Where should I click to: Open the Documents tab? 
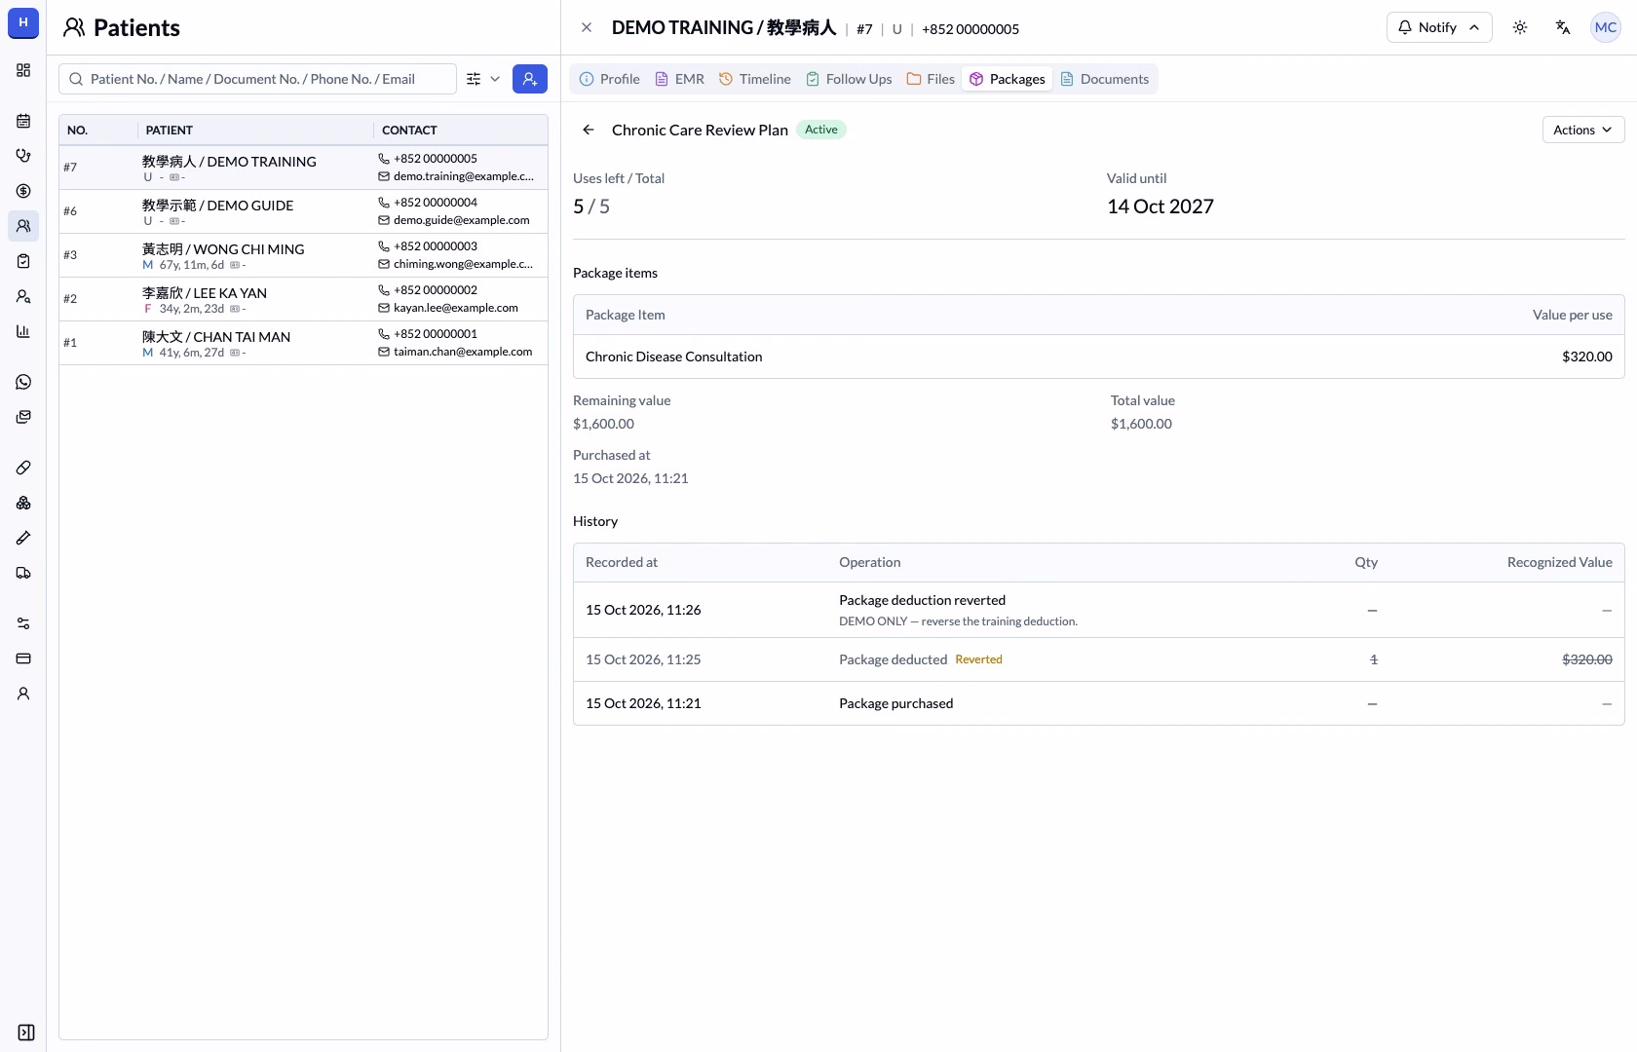[x=1105, y=79]
